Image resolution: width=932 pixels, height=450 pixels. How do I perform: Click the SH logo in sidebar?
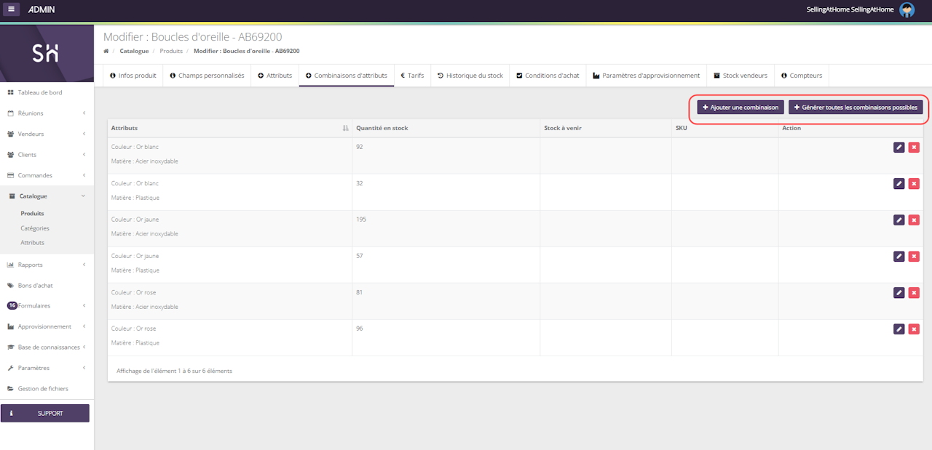[x=46, y=54]
